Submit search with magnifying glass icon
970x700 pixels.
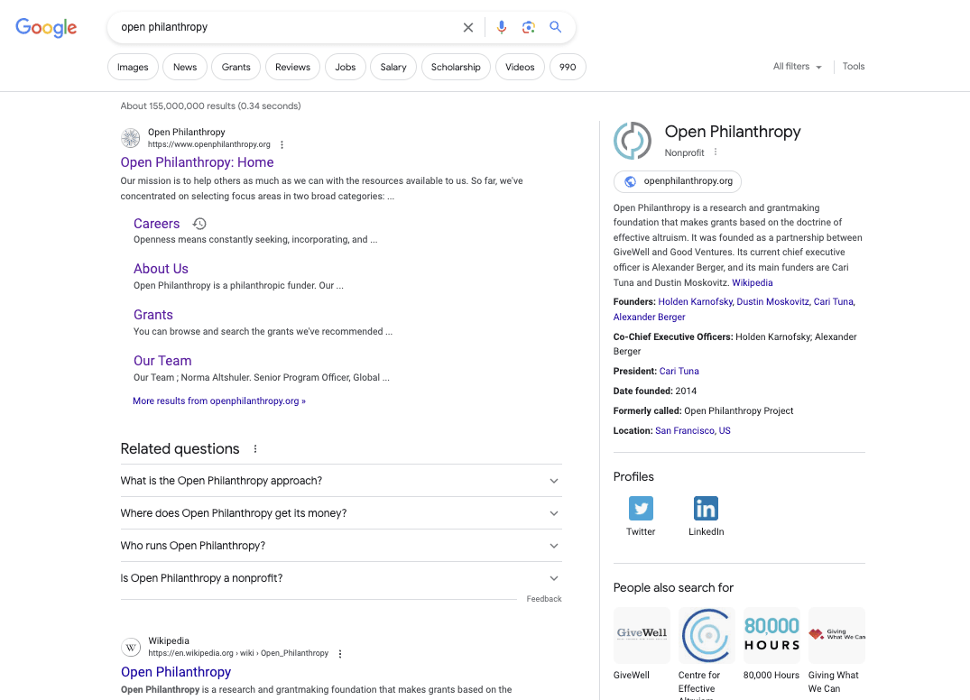click(556, 27)
